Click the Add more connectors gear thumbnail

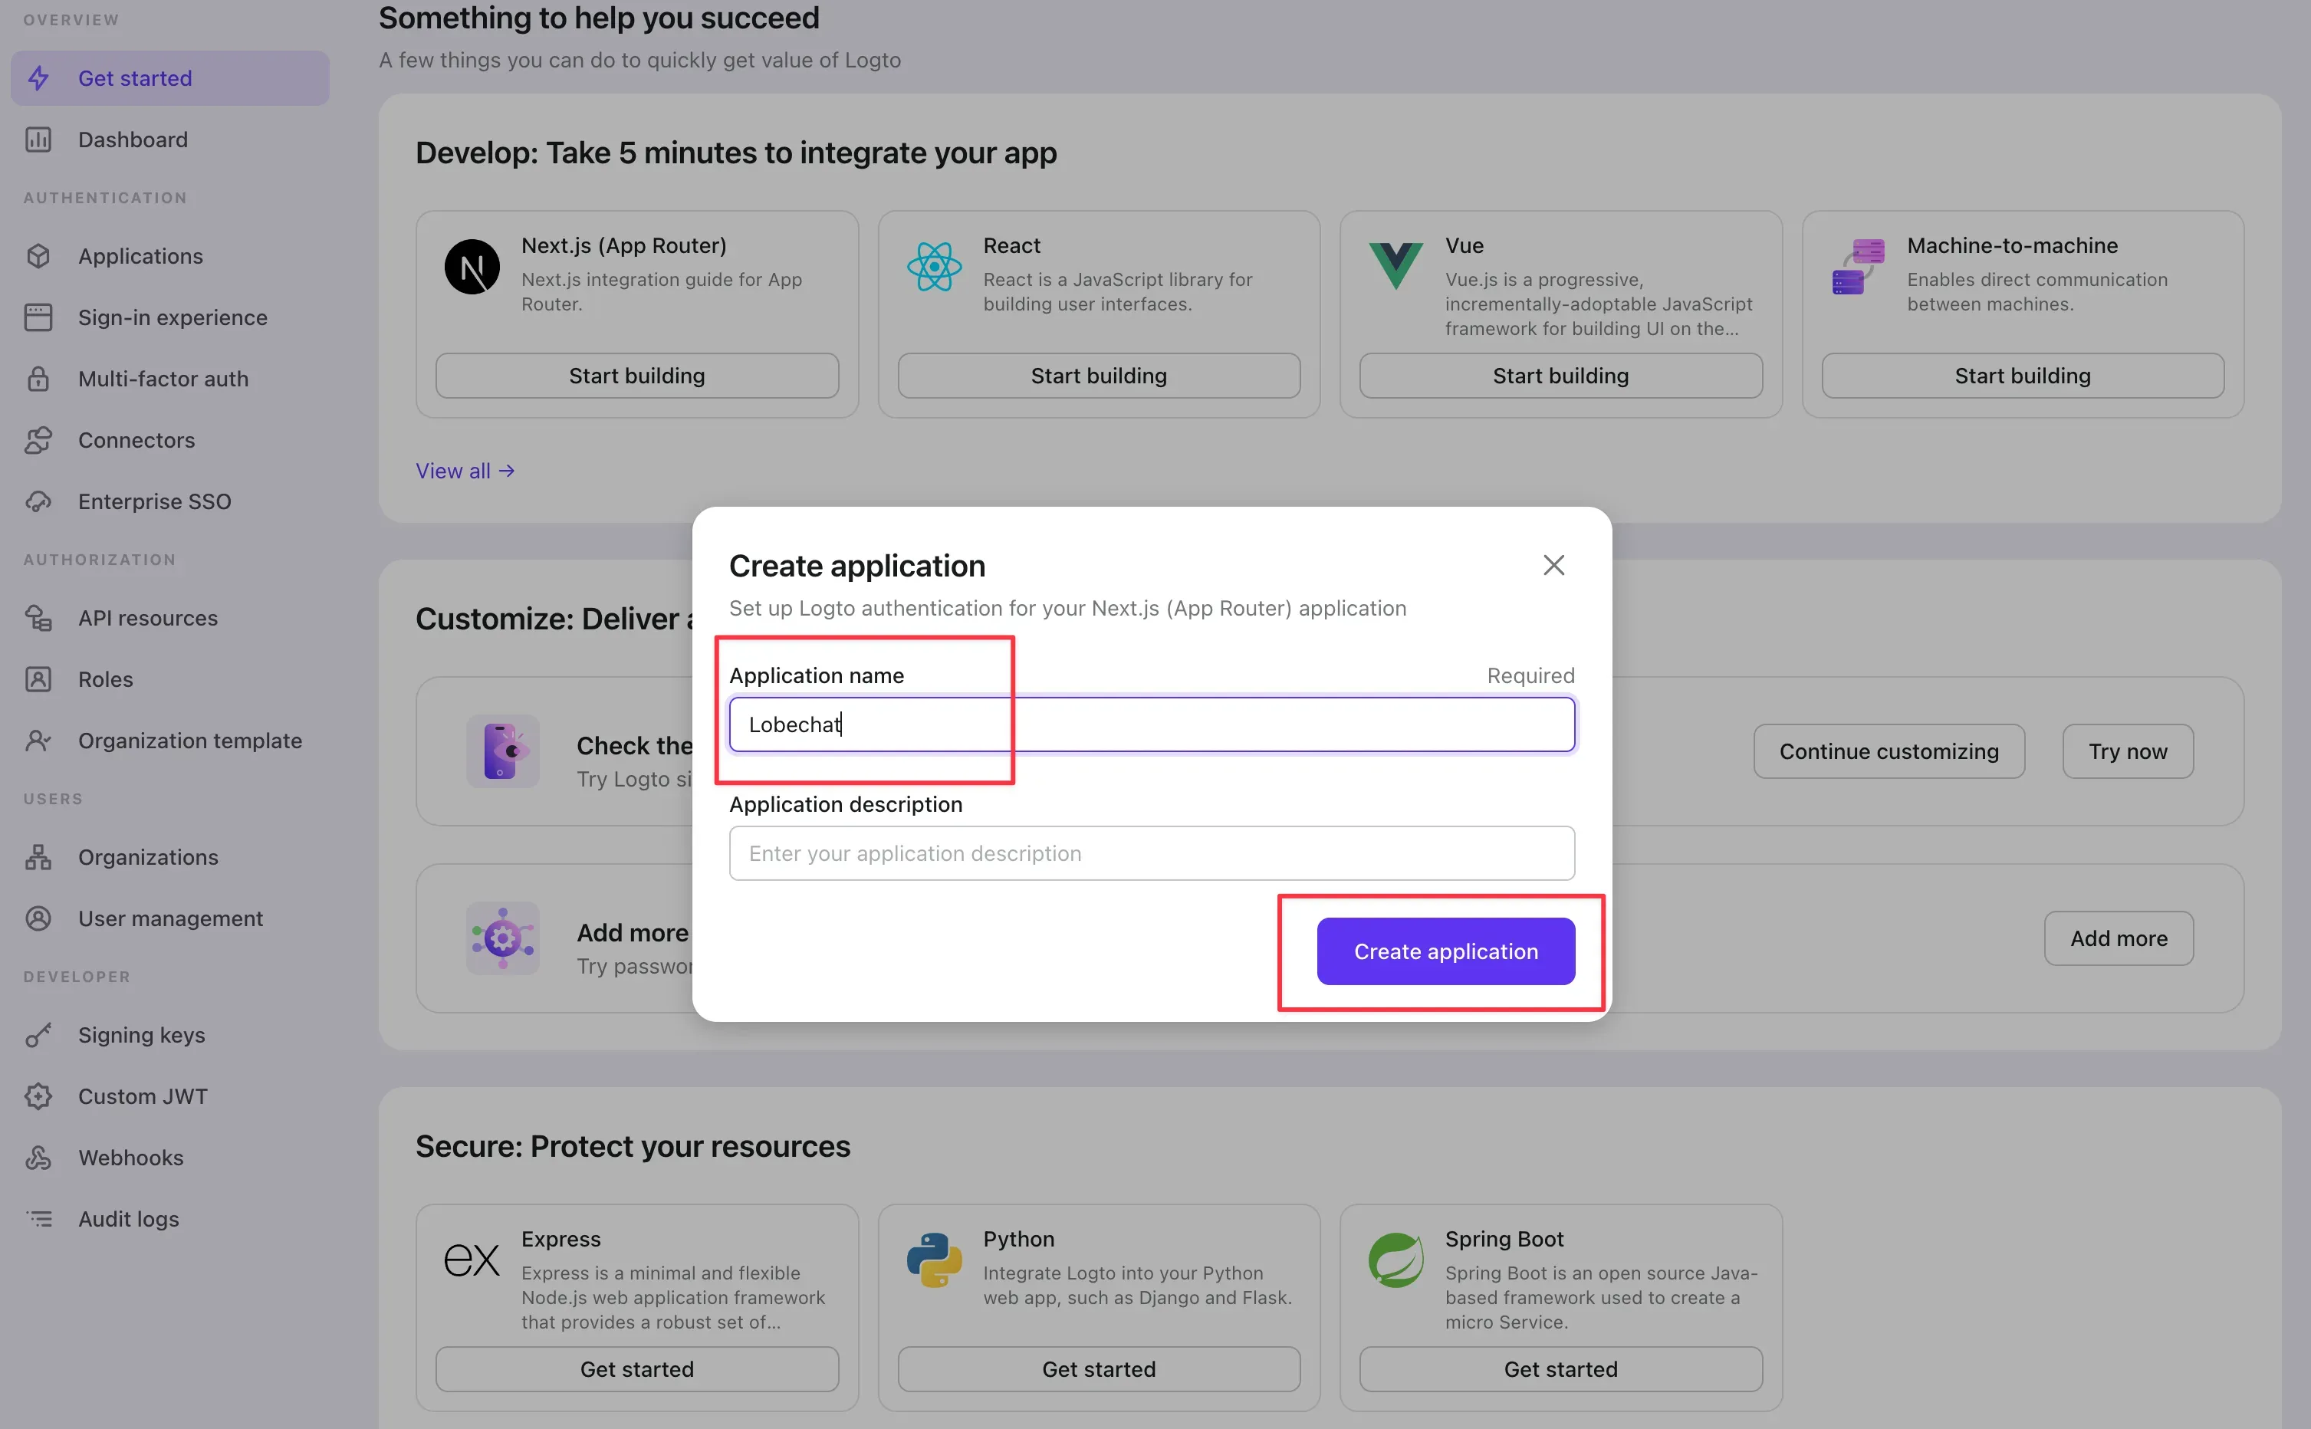point(503,938)
